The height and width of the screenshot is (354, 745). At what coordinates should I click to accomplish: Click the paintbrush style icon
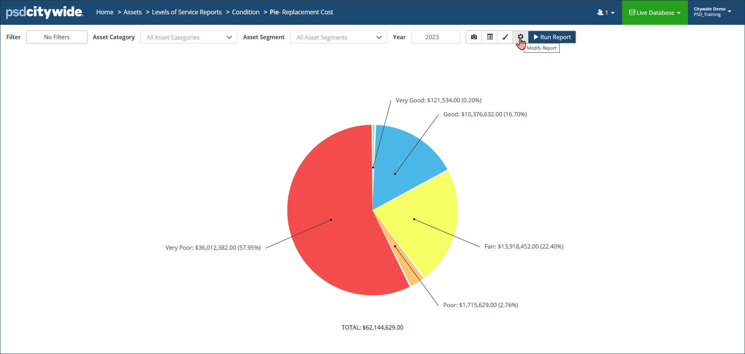click(x=505, y=37)
